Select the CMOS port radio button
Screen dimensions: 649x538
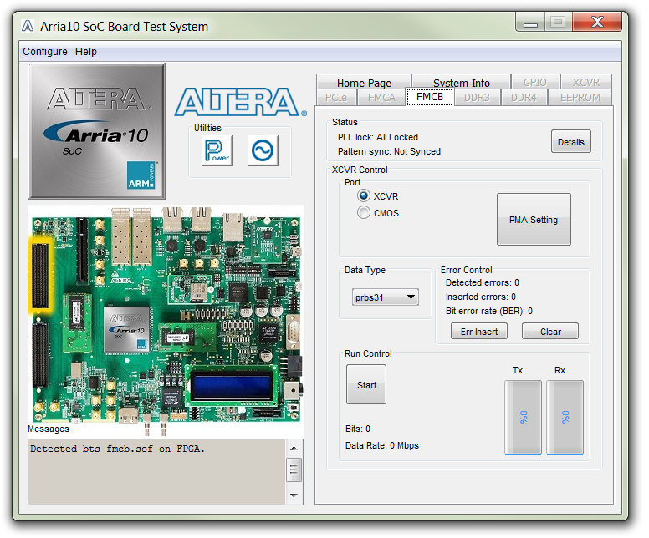point(364,213)
